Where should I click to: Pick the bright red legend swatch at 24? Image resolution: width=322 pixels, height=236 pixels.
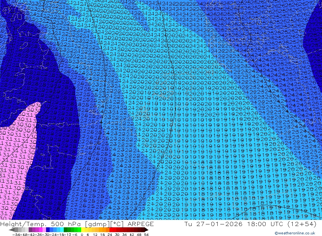(x=111, y=230)
